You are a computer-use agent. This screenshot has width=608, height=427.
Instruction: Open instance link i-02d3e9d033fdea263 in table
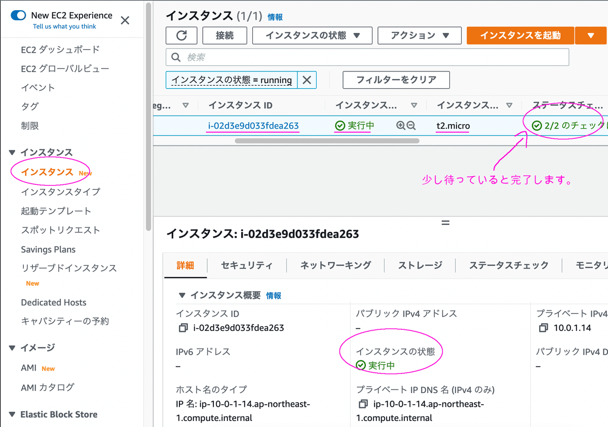pyautogui.click(x=253, y=126)
